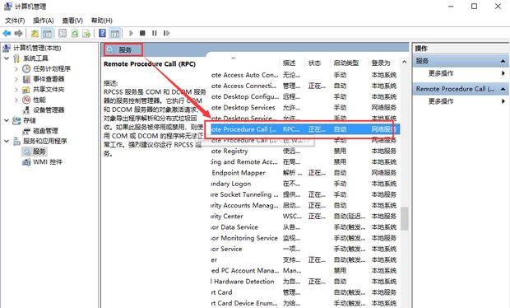Click the Up one level folder icon
The width and height of the screenshot is (510, 308).
tap(35, 33)
